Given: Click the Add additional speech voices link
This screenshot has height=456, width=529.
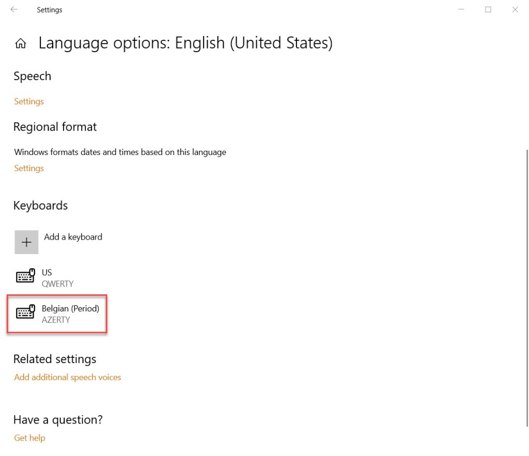Looking at the screenshot, I should pos(68,378).
